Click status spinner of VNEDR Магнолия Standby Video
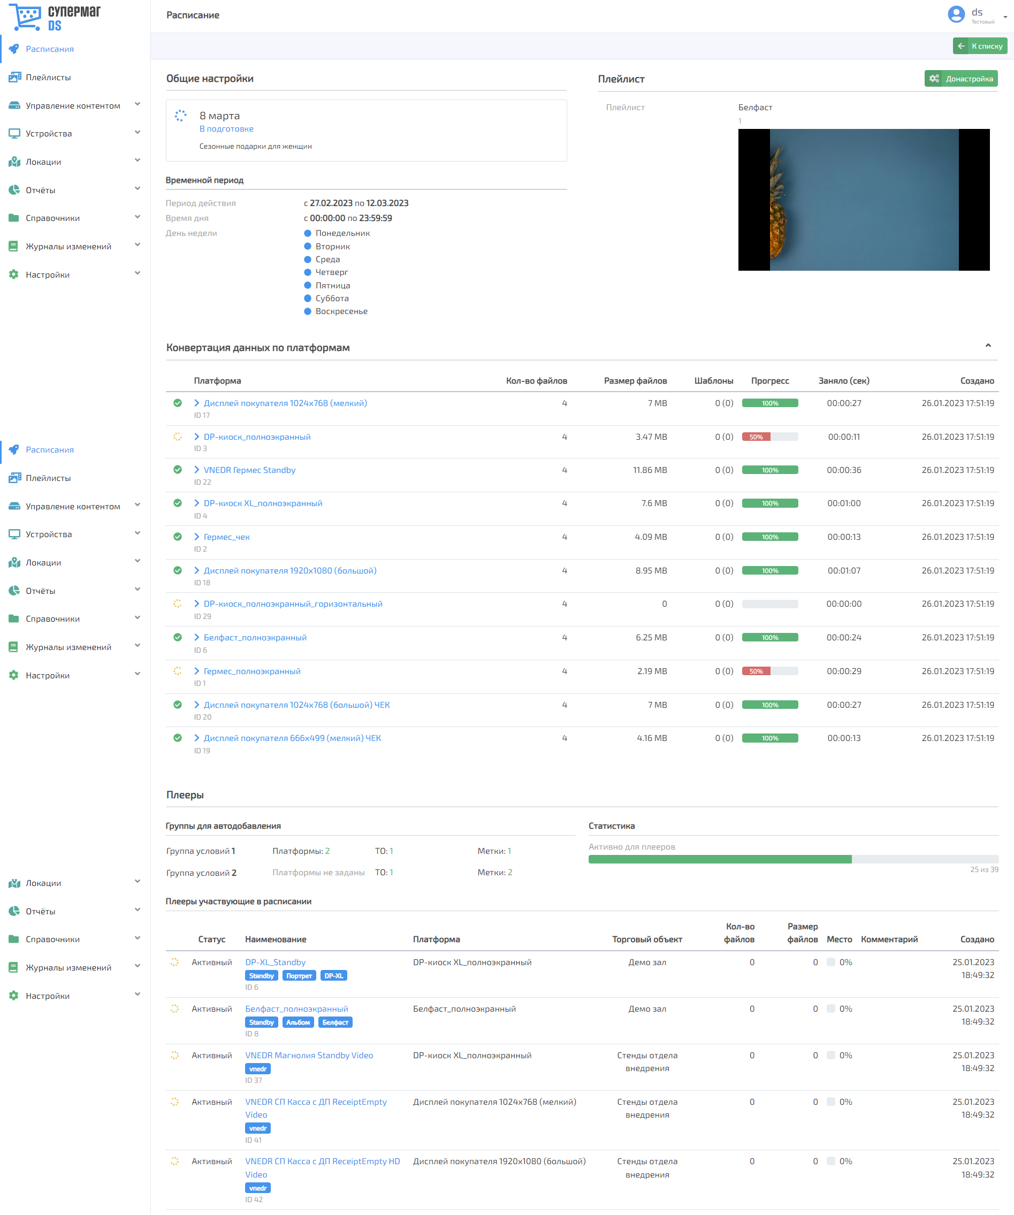The width and height of the screenshot is (1014, 1215). (175, 1056)
